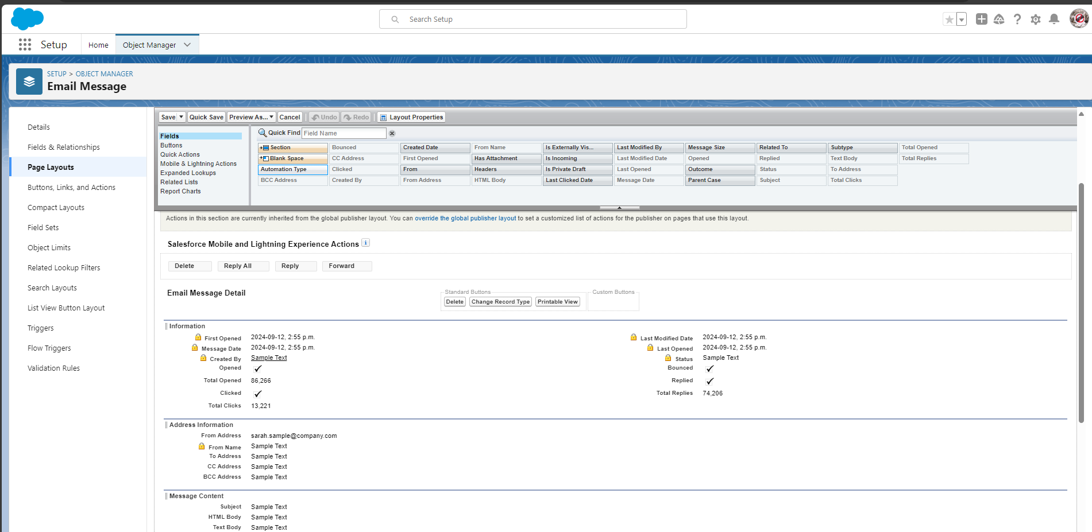Open the Validation Rules sidebar item
This screenshot has width=1092, height=532.
(53, 368)
